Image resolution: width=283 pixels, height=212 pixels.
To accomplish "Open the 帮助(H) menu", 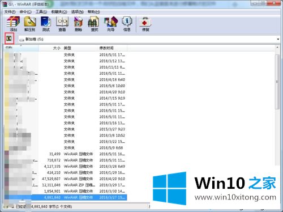I will coord(94,12).
